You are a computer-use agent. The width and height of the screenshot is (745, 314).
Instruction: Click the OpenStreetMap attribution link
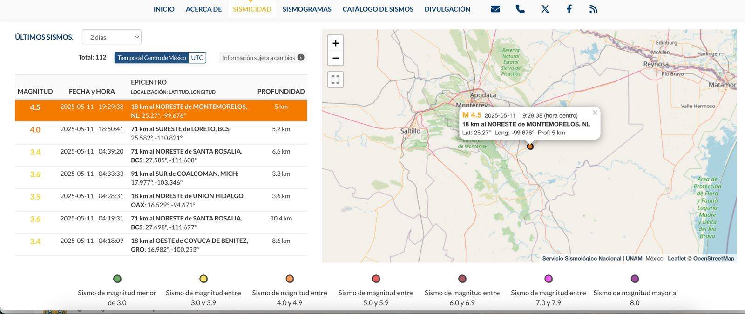713,259
